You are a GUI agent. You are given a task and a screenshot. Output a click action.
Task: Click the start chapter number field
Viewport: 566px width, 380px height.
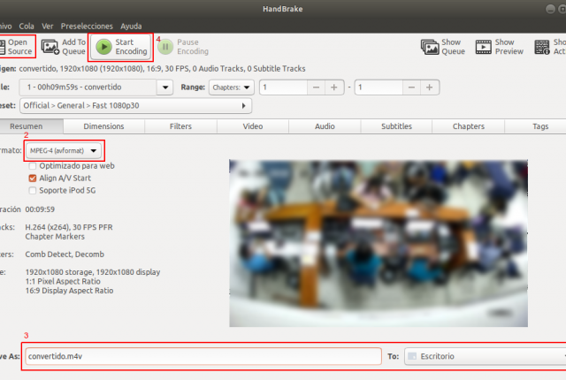click(283, 87)
